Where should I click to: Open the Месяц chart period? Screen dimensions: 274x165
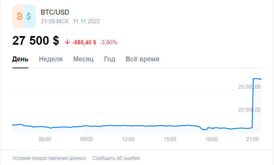[x=83, y=59]
